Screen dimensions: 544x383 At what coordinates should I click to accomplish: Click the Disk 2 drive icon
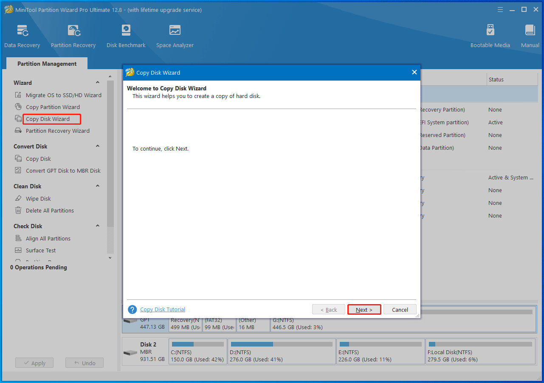[x=130, y=353]
